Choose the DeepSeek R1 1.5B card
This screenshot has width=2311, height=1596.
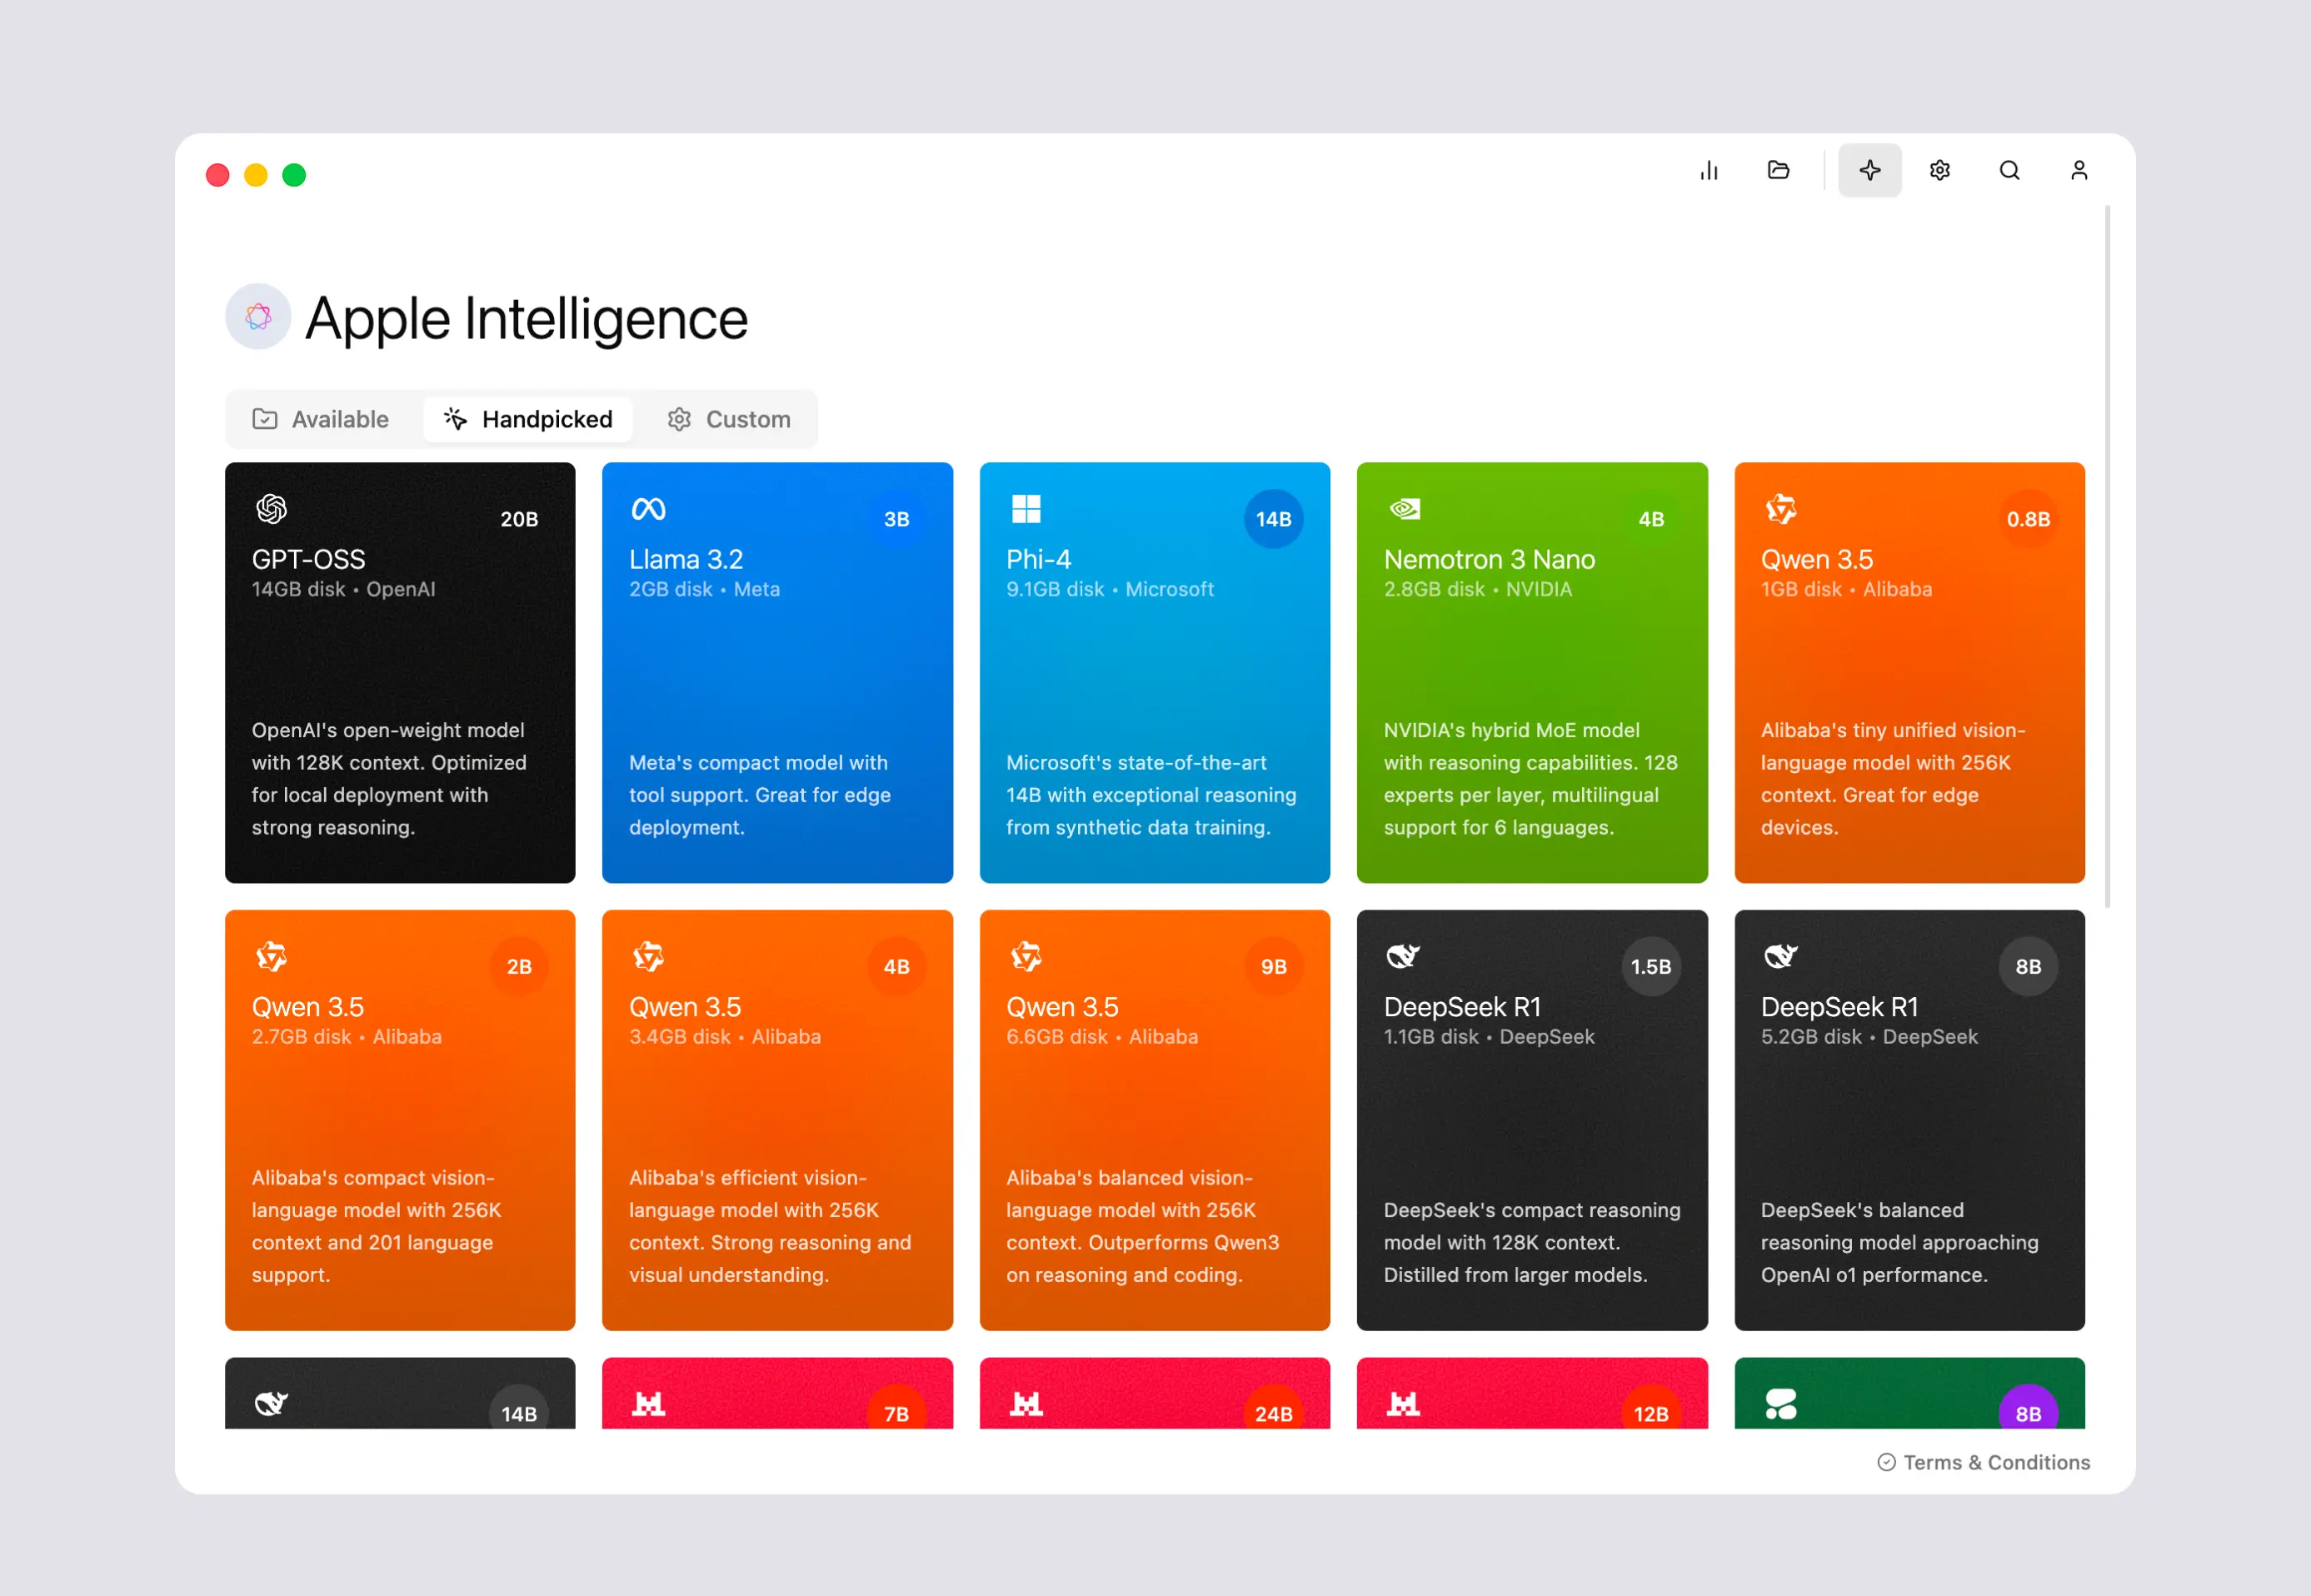pyautogui.click(x=1531, y=1120)
